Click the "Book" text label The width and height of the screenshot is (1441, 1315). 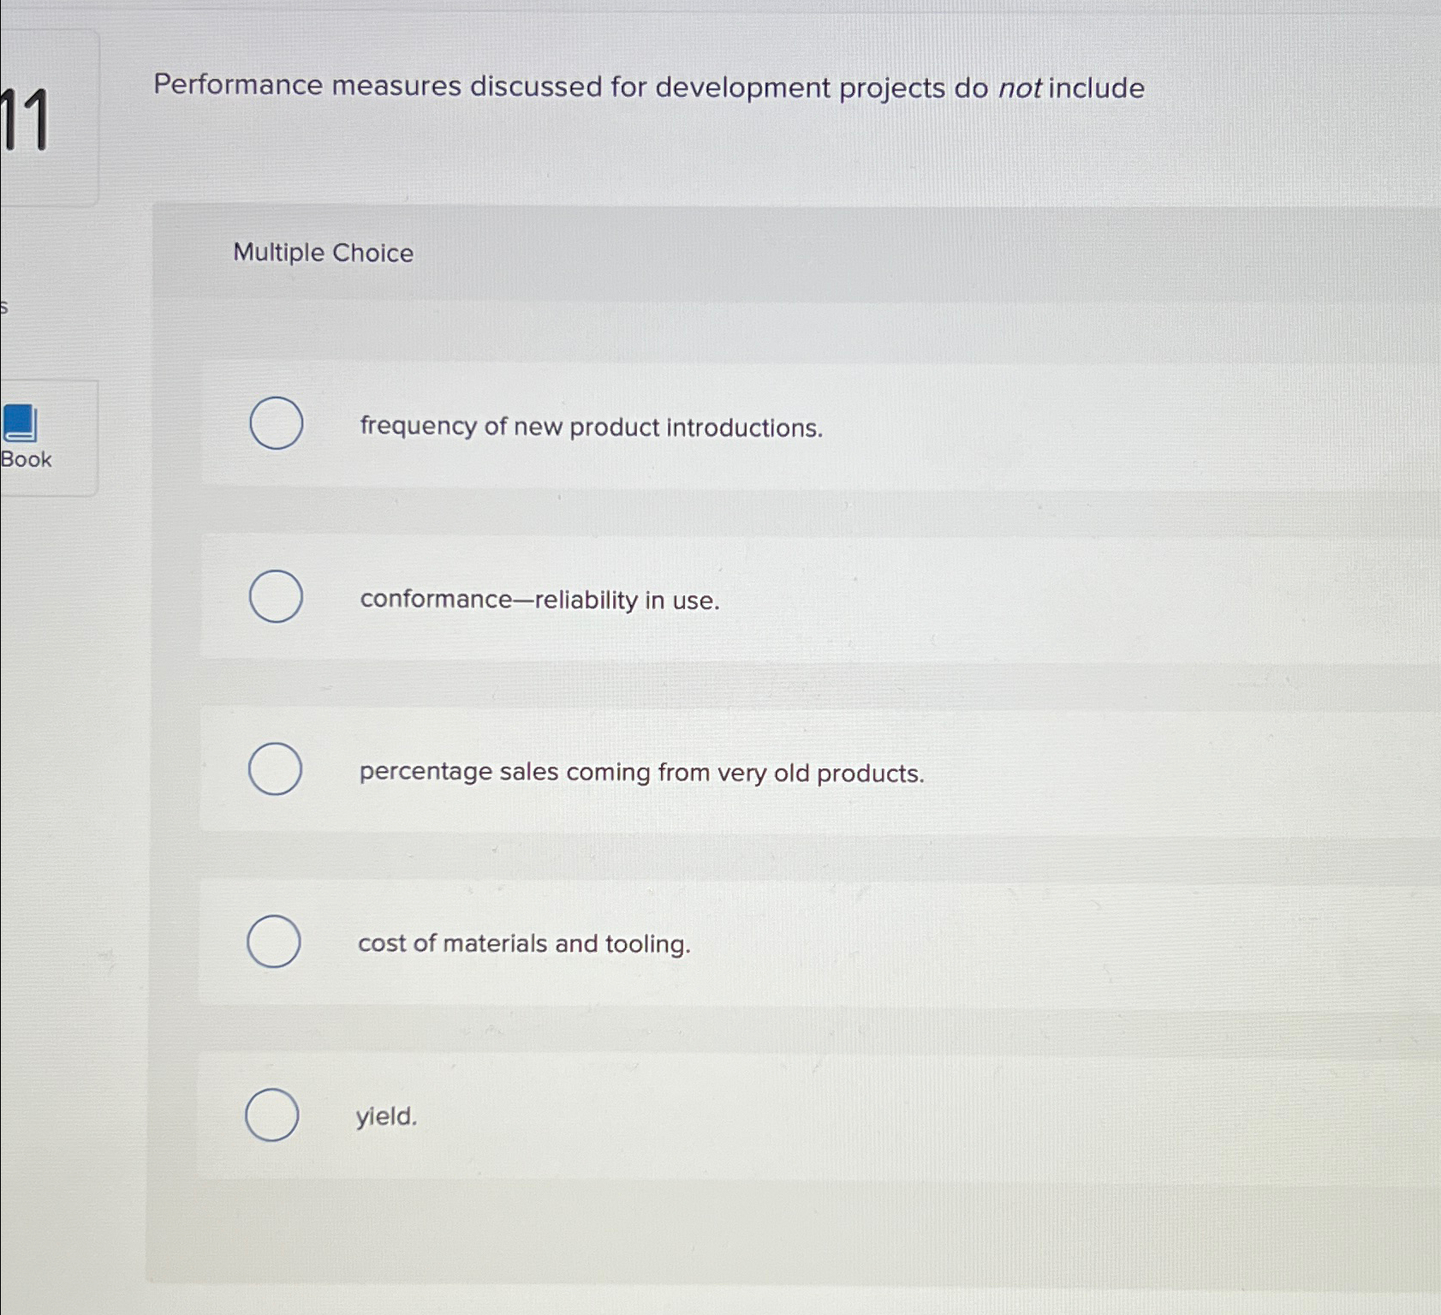27,460
